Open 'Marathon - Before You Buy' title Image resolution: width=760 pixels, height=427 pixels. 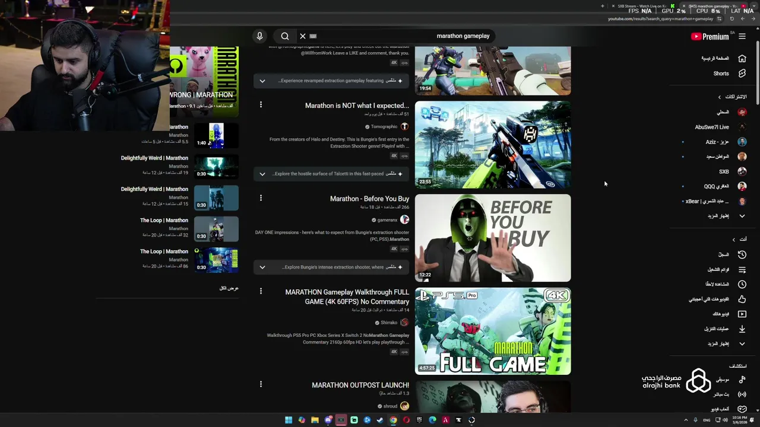[369, 199]
